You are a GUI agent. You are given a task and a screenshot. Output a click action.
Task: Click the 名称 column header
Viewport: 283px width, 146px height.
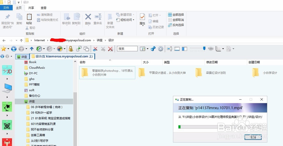[110, 62]
